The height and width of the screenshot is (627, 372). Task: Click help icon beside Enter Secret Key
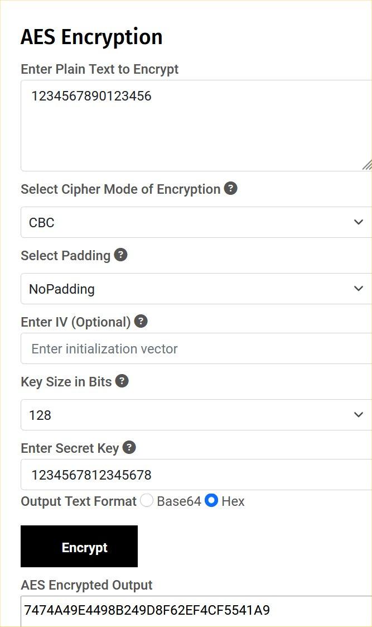pos(129,447)
